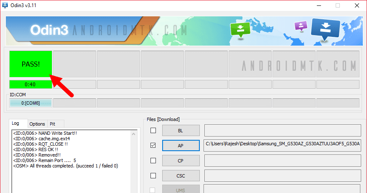Screen dimensions: 367x193
Task: Click the AP file path field
Action: (282, 145)
